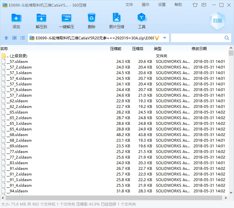Click the 添加 (Add) toolbar icon

click(x=16, y=18)
